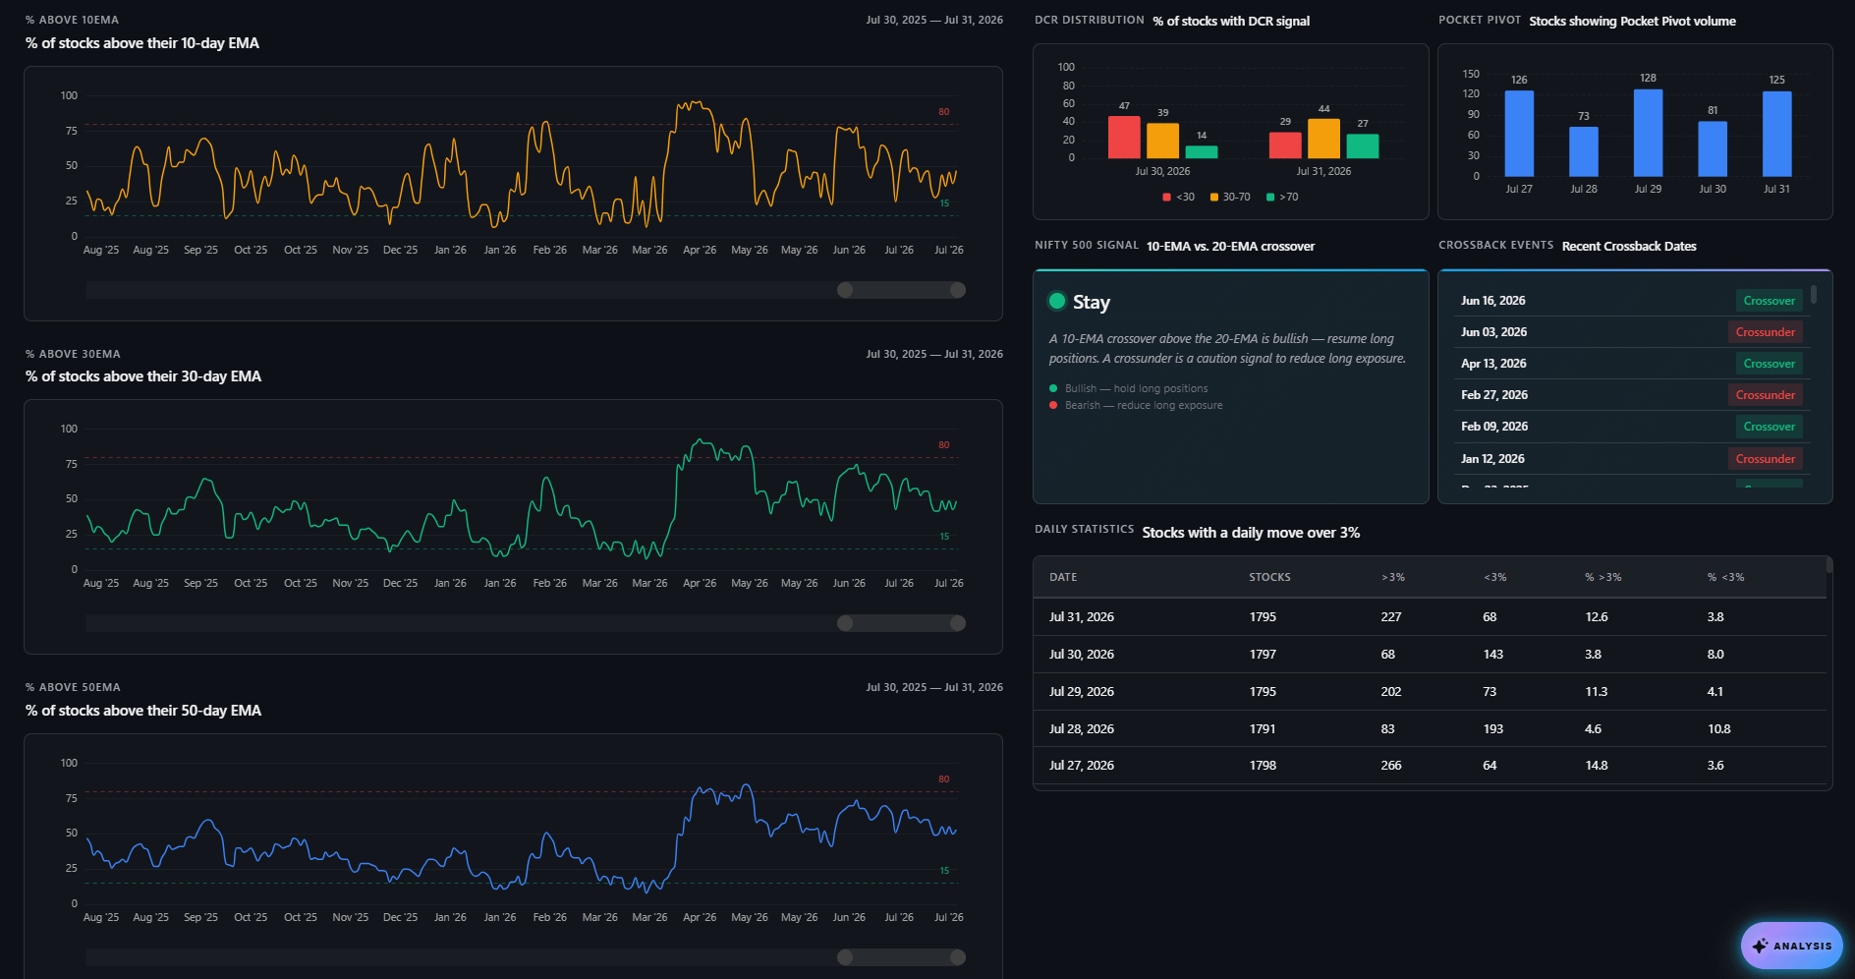This screenshot has height=979, width=1855.
Task: Click the 50EMA range slider right handle
Action: point(958,957)
